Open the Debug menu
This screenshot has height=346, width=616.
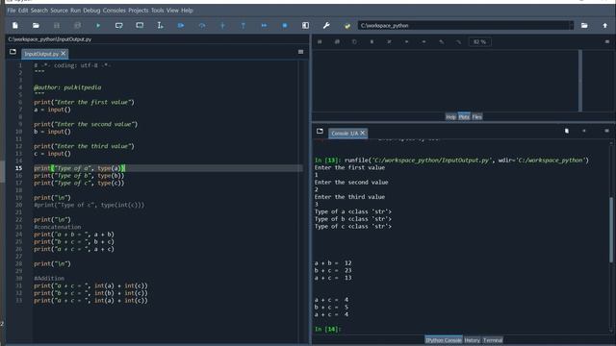pyautogui.click(x=91, y=11)
